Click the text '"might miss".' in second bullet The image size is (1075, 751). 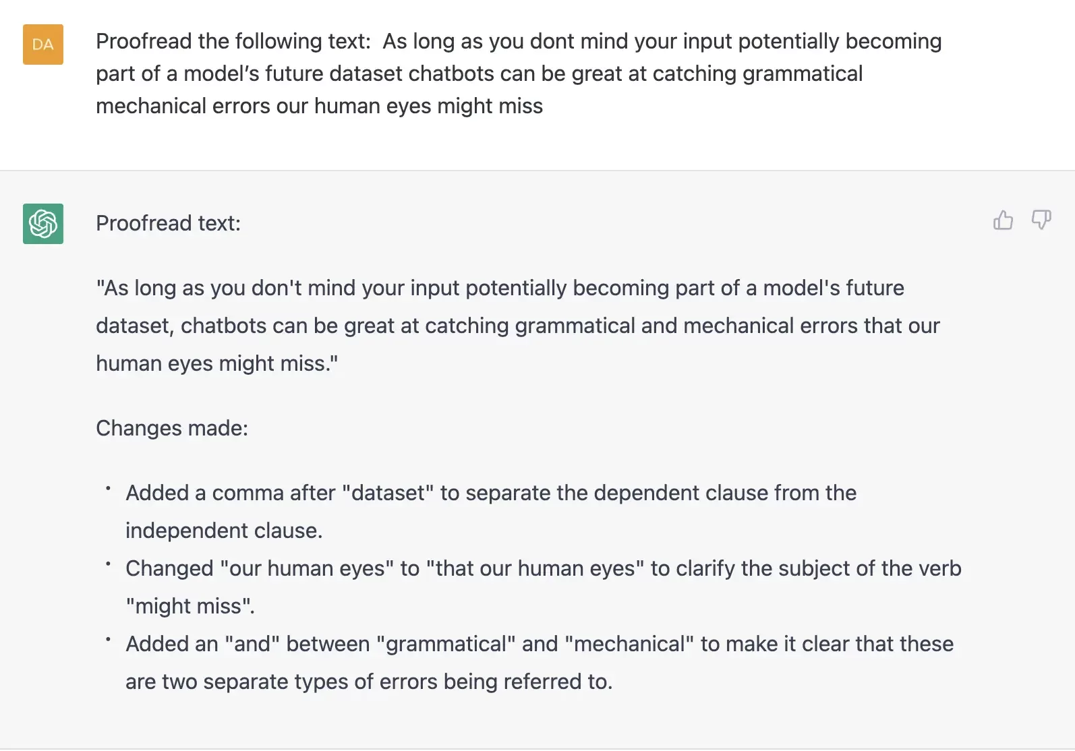pos(190,606)
